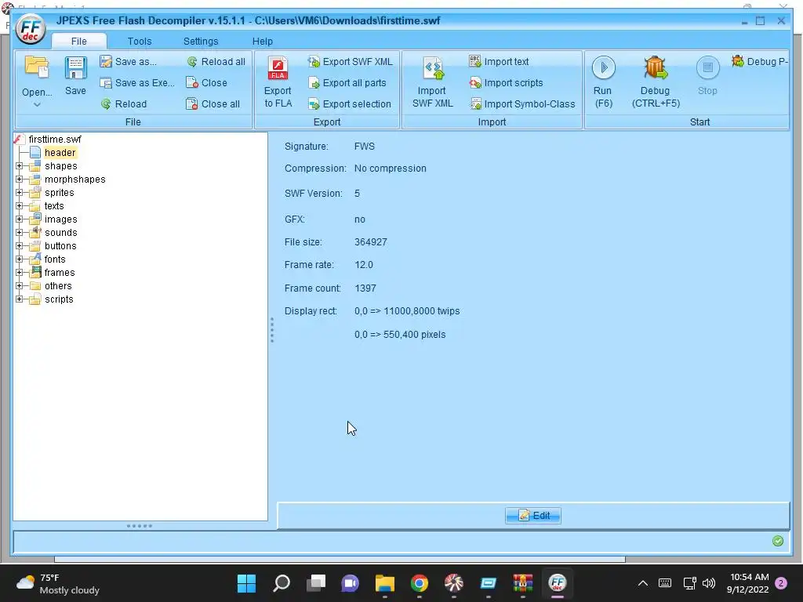Screen dimensions: 803x602
Task: Run the SWF with Run (F6)
Action: point(603,82)
